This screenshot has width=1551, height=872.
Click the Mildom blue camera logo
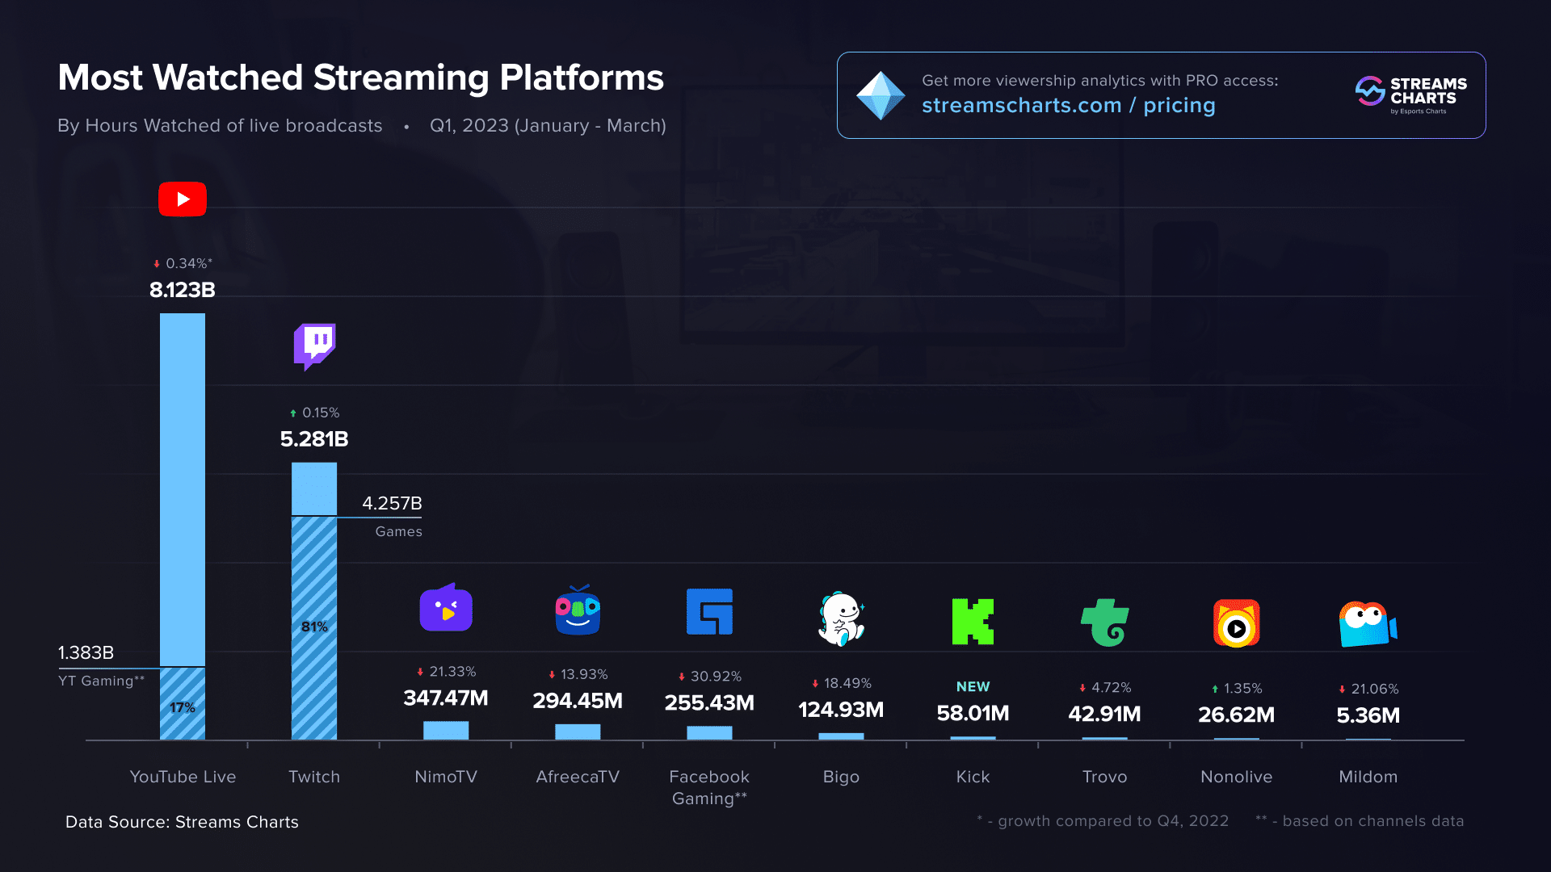pos(1368,624)
